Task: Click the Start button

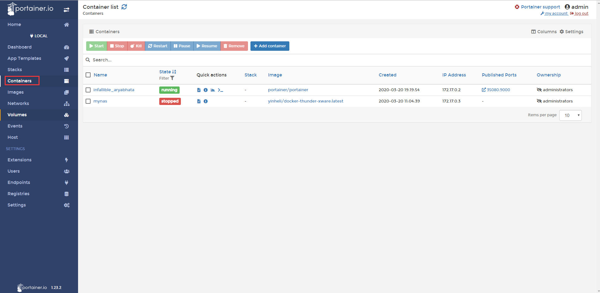Action: [97, 46]
